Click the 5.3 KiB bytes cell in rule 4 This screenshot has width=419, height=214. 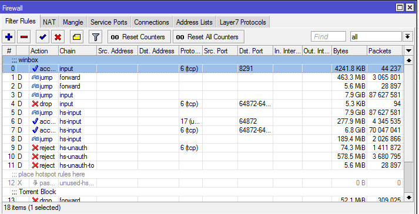pos(349,104)
